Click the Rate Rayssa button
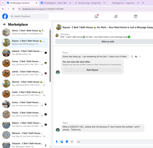The image size is (153, 148). (92, 70)
